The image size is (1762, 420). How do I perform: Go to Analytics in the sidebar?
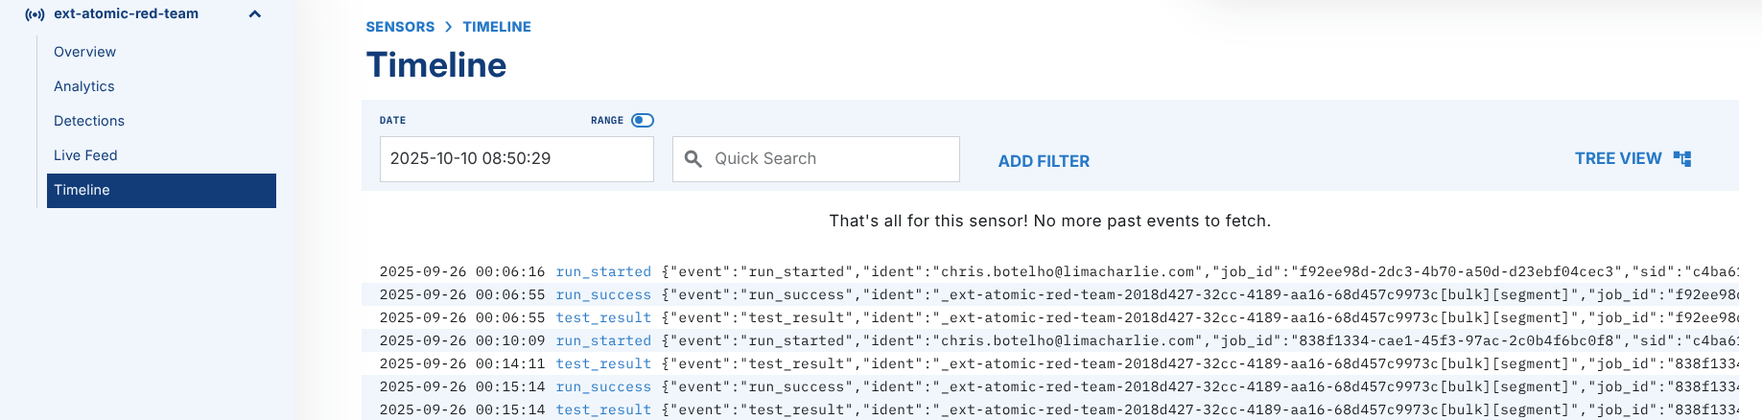[x=84, y=86]
